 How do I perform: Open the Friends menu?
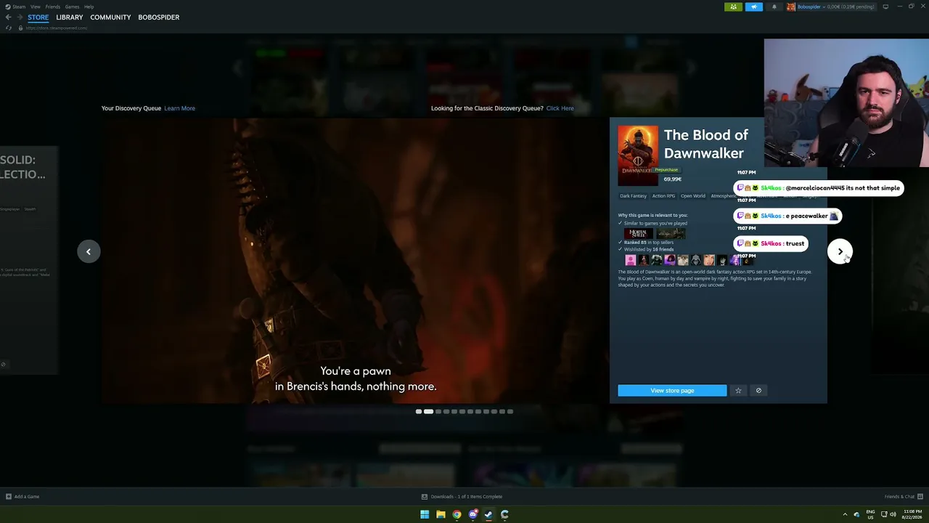pos(53,7)
